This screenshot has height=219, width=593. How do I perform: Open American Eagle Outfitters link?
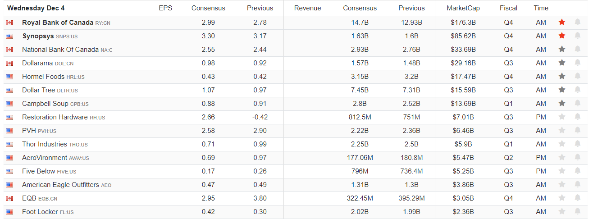(67, 185)
